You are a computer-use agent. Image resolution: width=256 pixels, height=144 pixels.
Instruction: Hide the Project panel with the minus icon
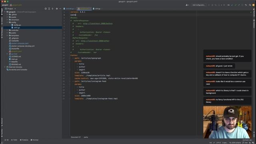click(60, 9)
